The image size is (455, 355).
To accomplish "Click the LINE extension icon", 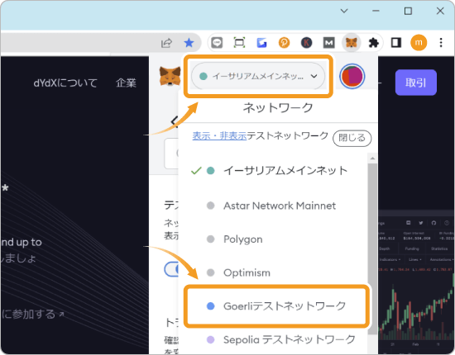I will [x=217, y=43].
